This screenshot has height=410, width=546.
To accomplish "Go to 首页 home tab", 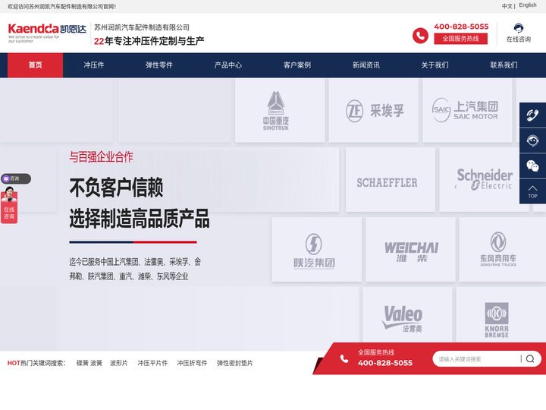I will pos(35,65).
